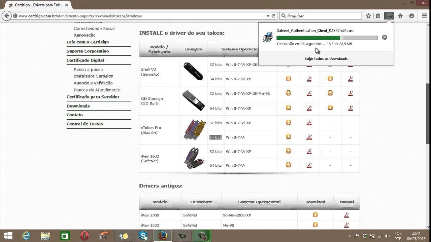Toggle the downloads toolbar button
431x242 pixels.
click(x=389, y=16)
